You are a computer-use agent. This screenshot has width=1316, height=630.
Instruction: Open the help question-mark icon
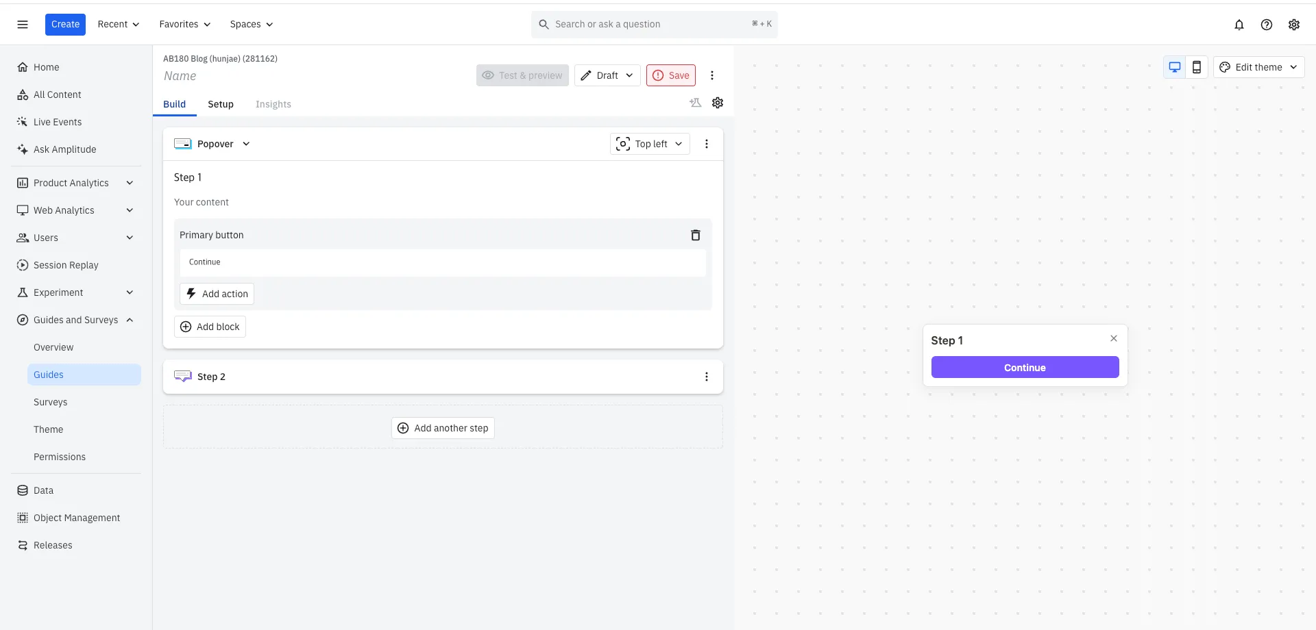pos(1267,25)
